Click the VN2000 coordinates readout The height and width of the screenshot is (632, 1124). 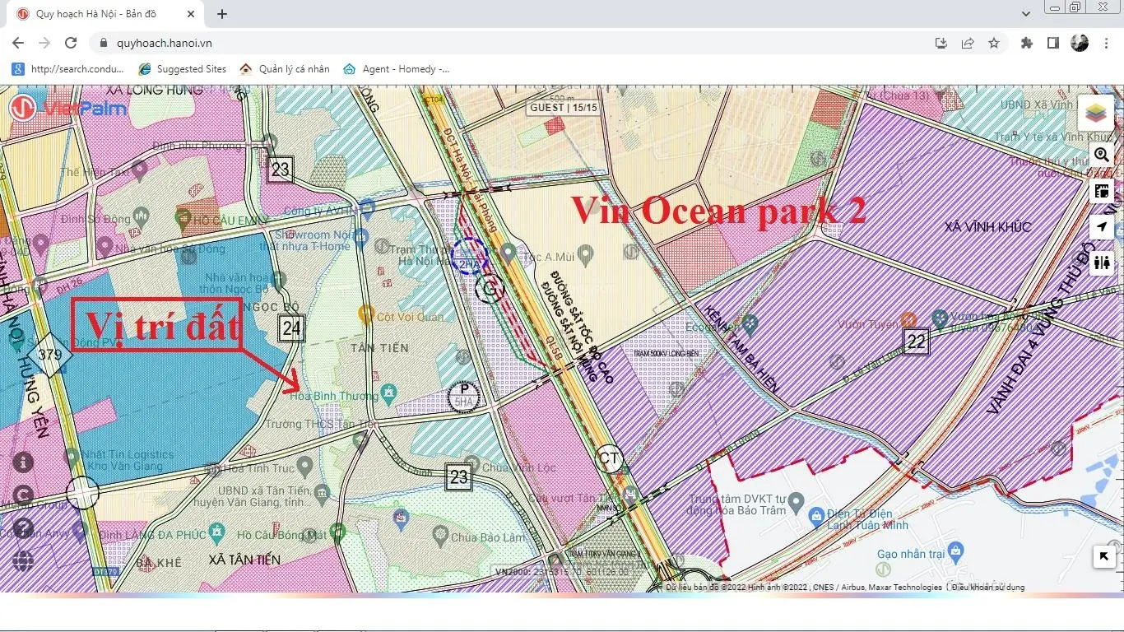pos(561,571)
